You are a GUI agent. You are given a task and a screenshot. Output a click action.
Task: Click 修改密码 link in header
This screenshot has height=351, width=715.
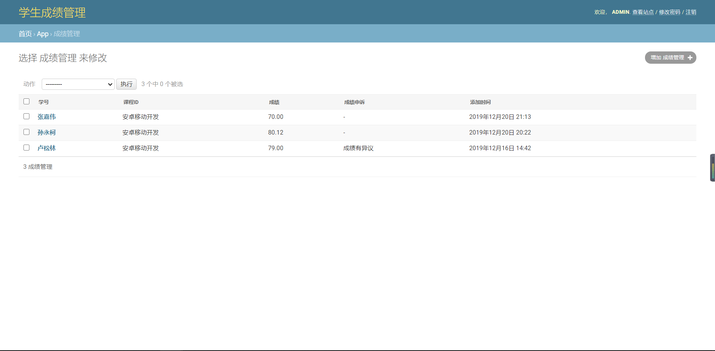670,12
